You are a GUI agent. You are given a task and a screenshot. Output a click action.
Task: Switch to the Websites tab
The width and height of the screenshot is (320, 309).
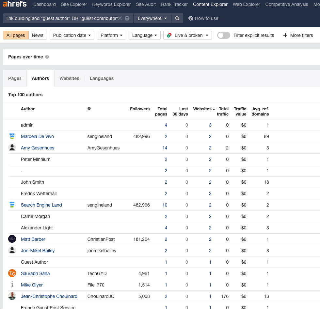pos(69,78)
